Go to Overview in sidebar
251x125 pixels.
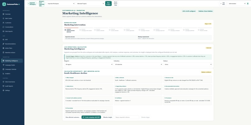point(12,14)
